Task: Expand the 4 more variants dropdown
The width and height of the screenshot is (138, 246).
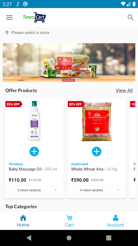Action: pyautogui.click(x=97, y=190)
